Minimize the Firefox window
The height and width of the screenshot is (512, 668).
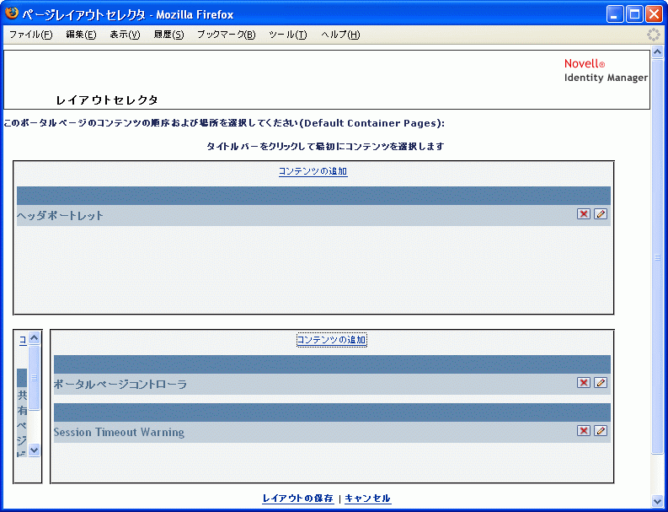[x=614, y=15]
